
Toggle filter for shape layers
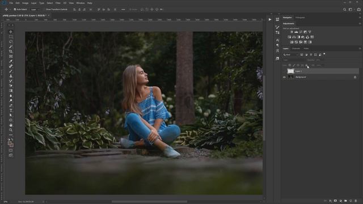pos(315,55)
